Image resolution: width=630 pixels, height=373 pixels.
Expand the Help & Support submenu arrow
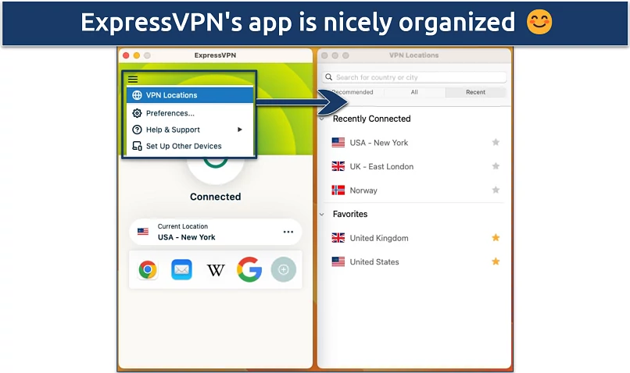tap(240, 130)
